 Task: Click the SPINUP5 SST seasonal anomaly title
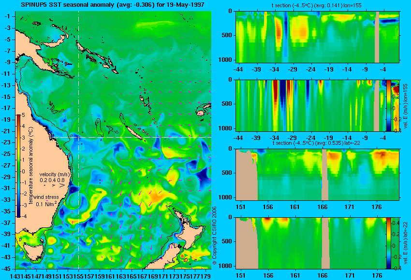113,5
